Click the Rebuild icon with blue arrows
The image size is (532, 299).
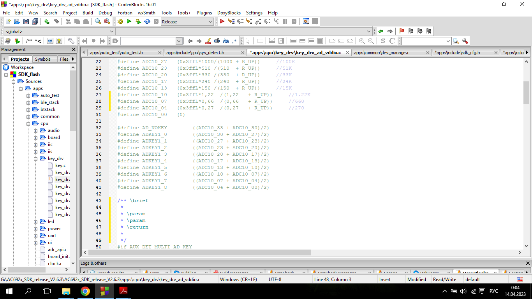[147, 21]
